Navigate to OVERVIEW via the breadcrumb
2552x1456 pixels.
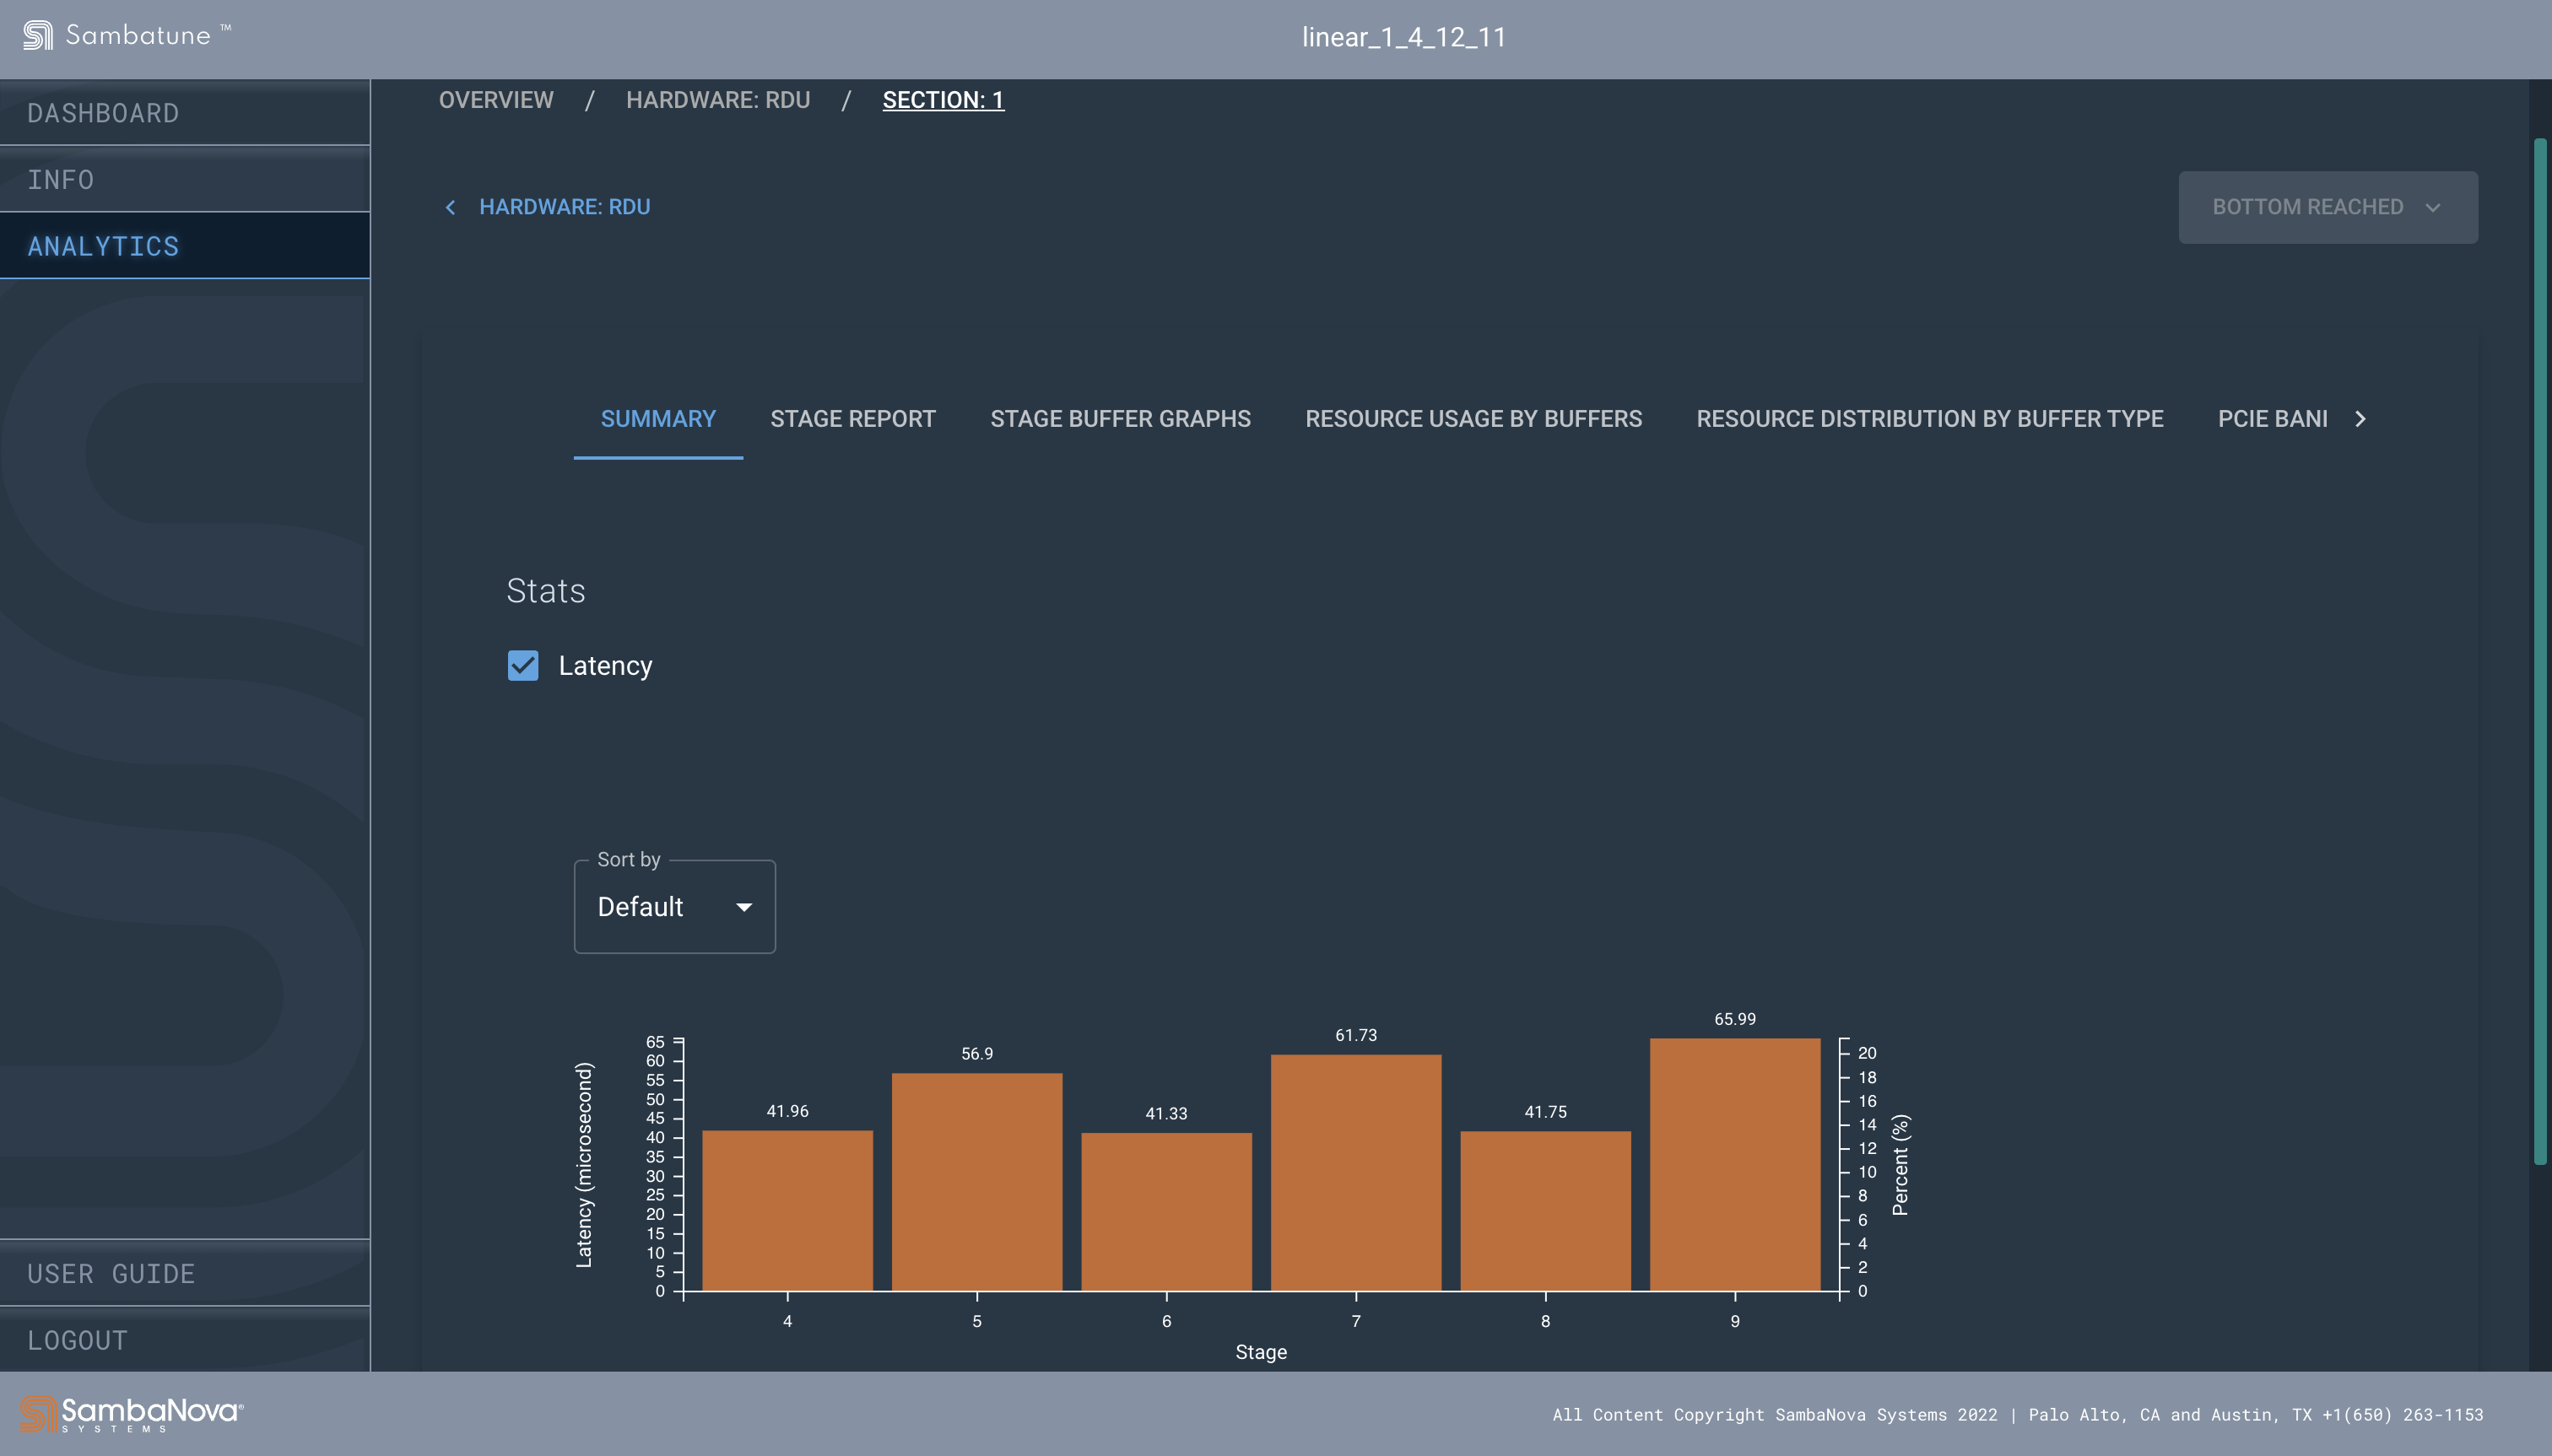tap(495, 100)
